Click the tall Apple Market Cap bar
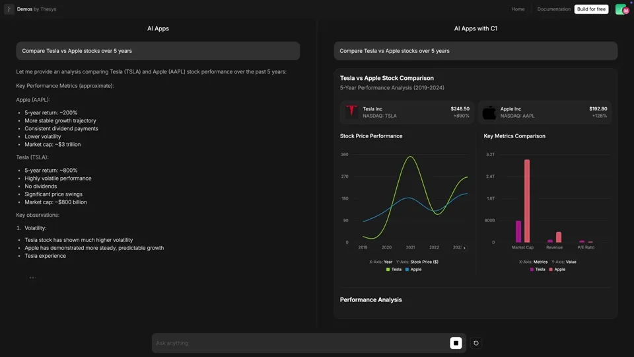The height and width of the screenshot is (357, 634). pos(527,201)
